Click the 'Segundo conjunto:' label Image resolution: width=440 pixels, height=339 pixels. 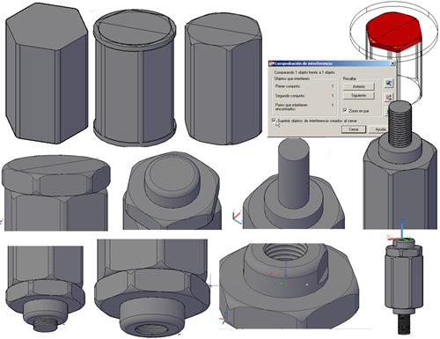click(x=290, y=96)
